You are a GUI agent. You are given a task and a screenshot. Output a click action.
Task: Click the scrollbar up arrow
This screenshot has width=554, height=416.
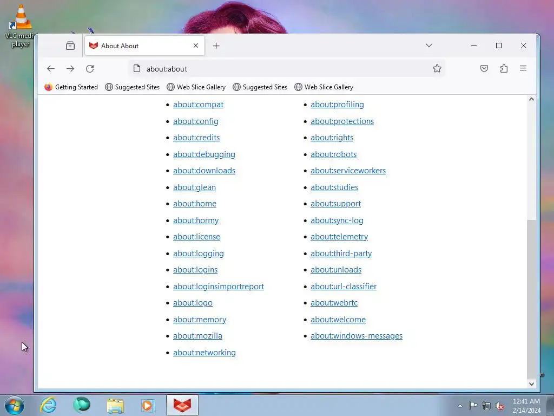[531, 100]
